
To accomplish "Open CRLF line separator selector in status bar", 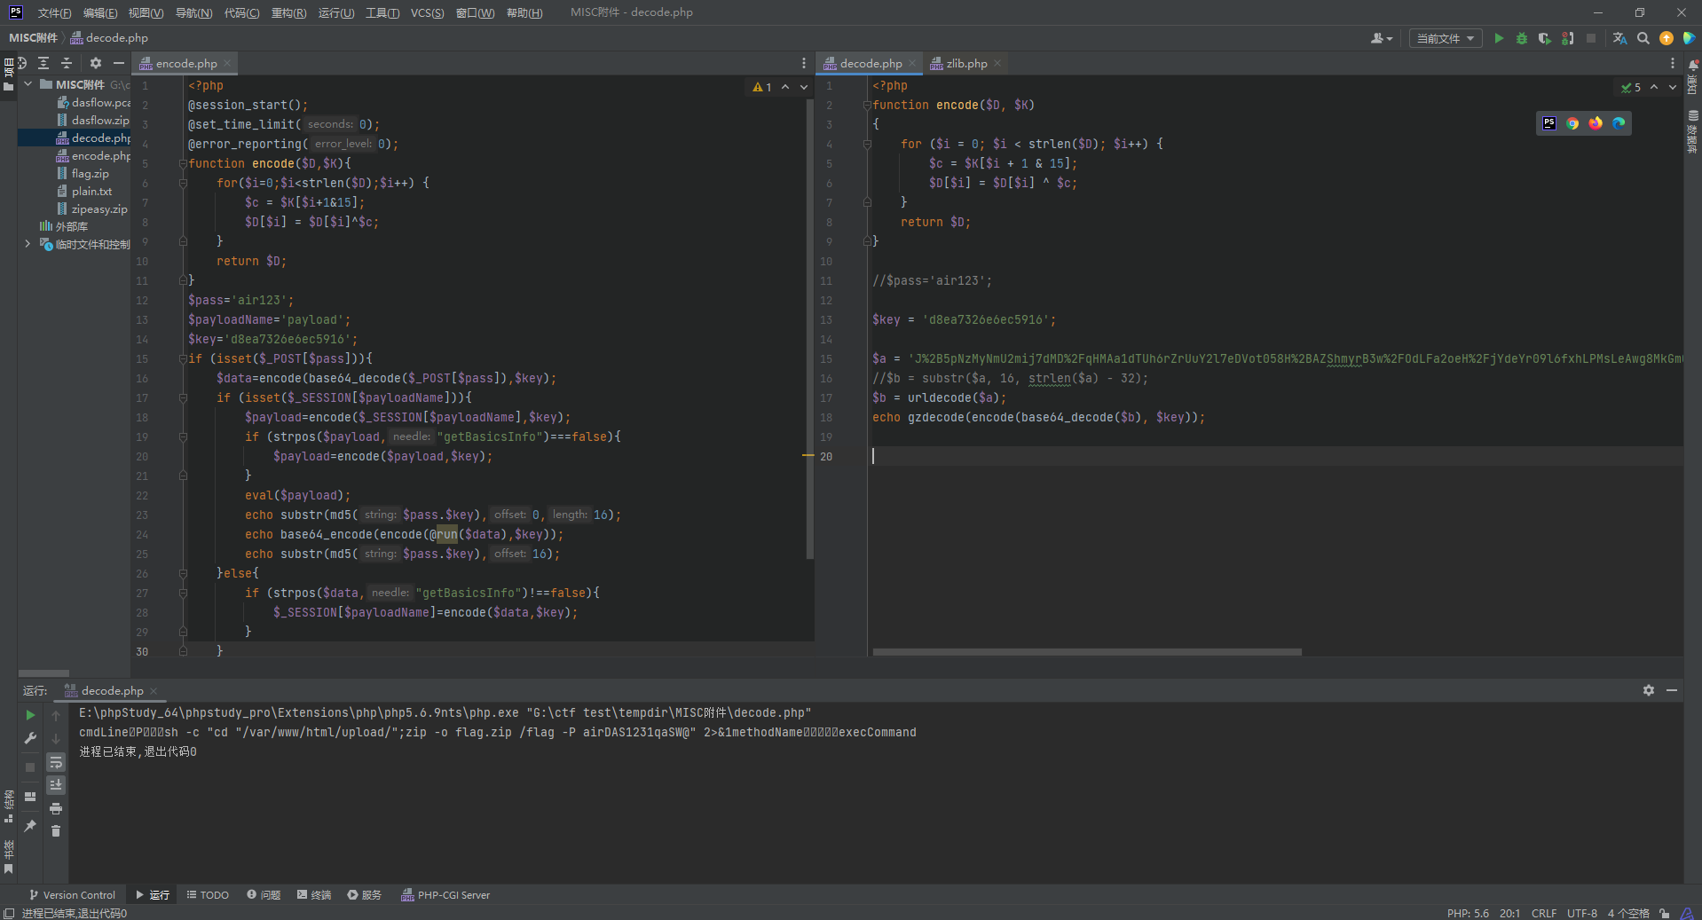I will 1544,913.
